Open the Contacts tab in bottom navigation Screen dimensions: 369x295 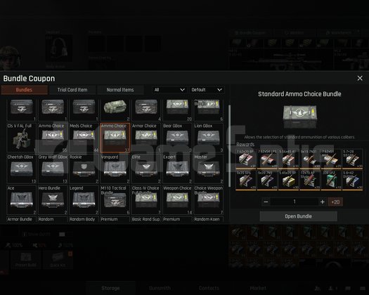click(209, 288)
